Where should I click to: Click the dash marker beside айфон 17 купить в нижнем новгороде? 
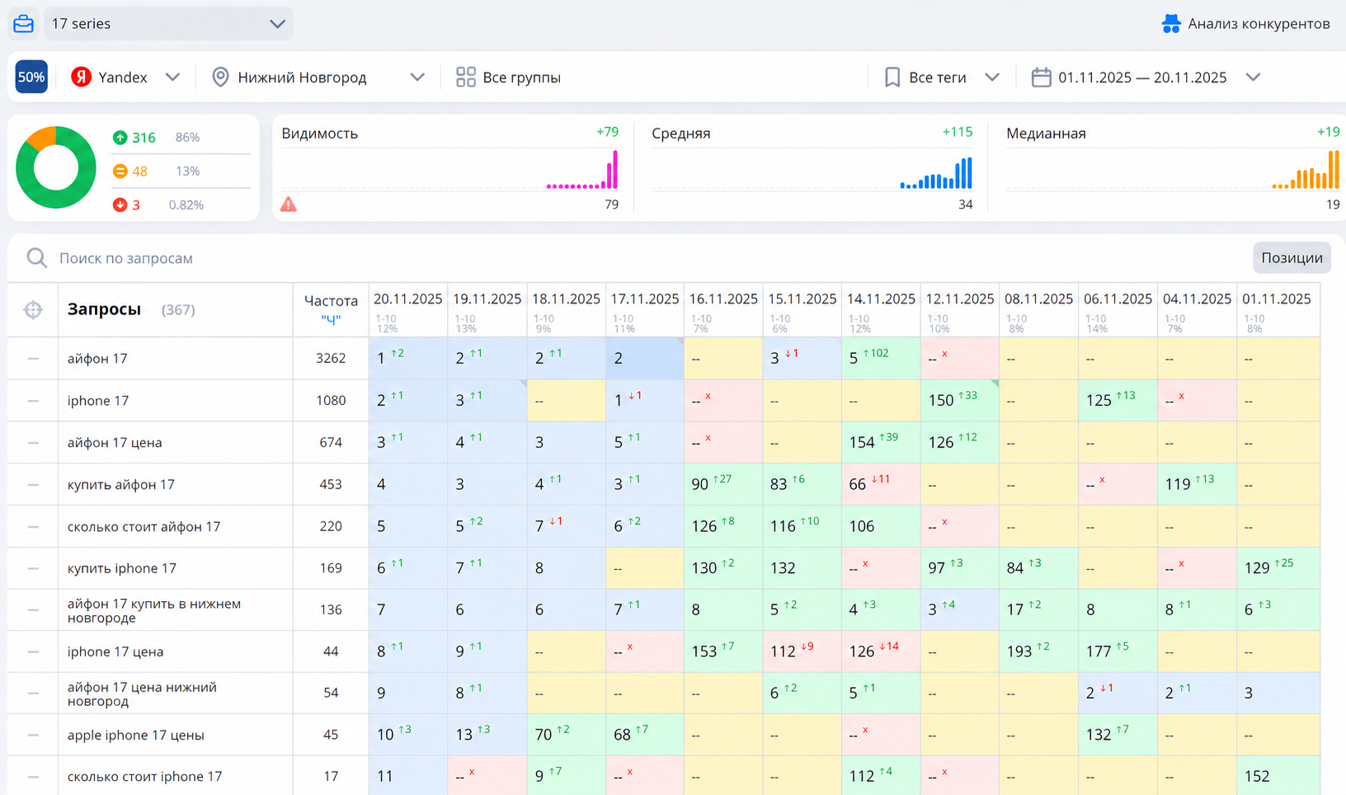(x=33, y=610)
